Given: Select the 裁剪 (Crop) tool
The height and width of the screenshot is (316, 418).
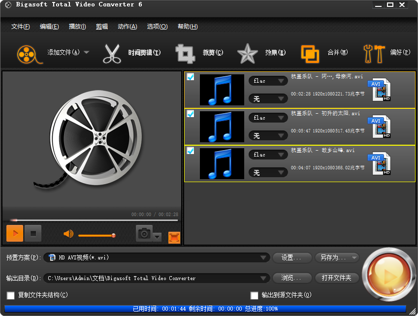Looking at the screenshot, I should [184, 53].
